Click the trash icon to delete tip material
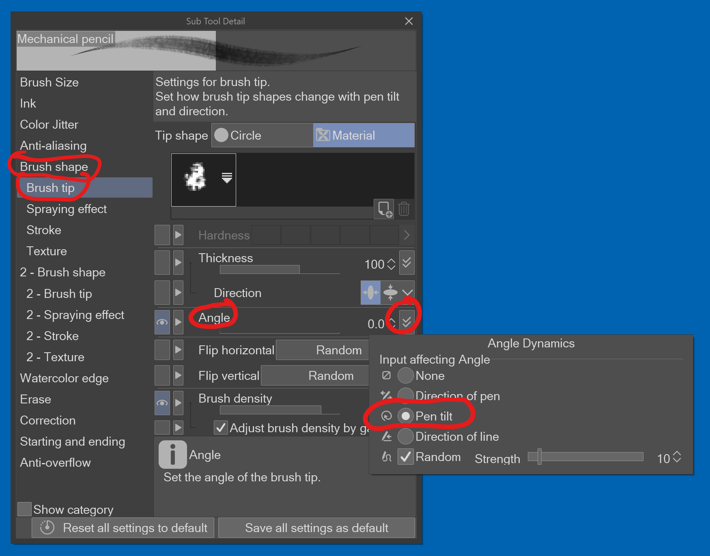Image resolution: width=710 pixels, height=556 pixels. tap(404, 209)
